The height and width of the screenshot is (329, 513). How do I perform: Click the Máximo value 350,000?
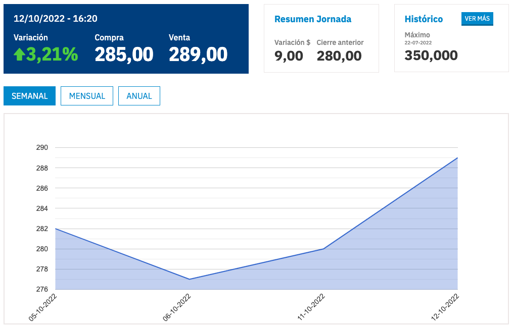431,56
